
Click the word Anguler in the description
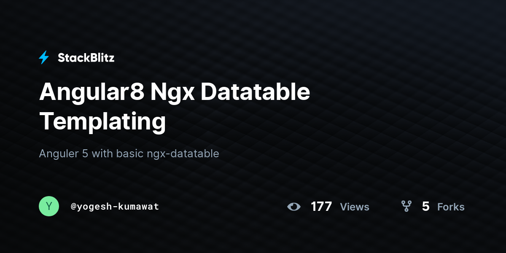59,153
